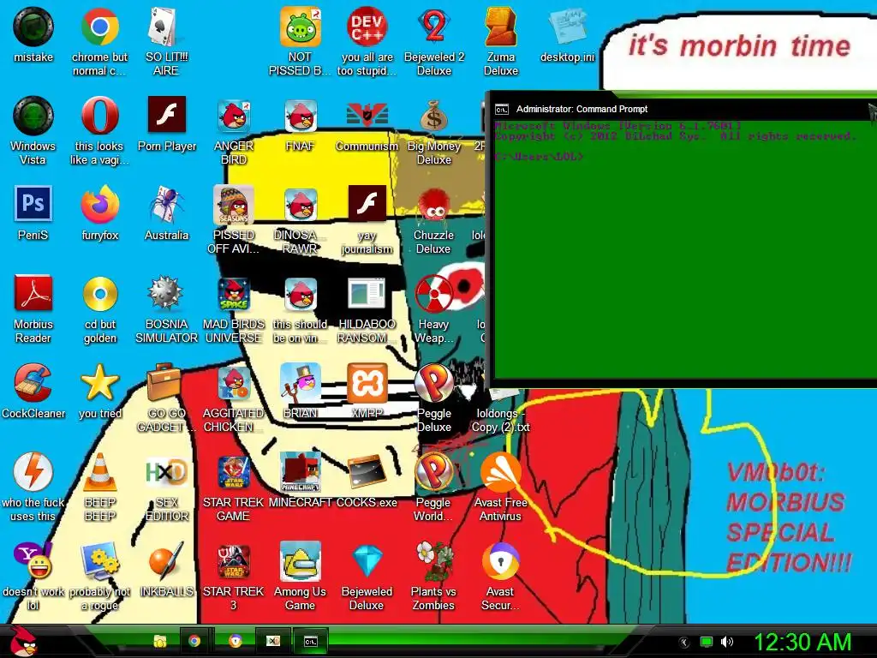Open the Angry Birds Seasons 'PISSED OFF AVI...' icon

point(234,205)
